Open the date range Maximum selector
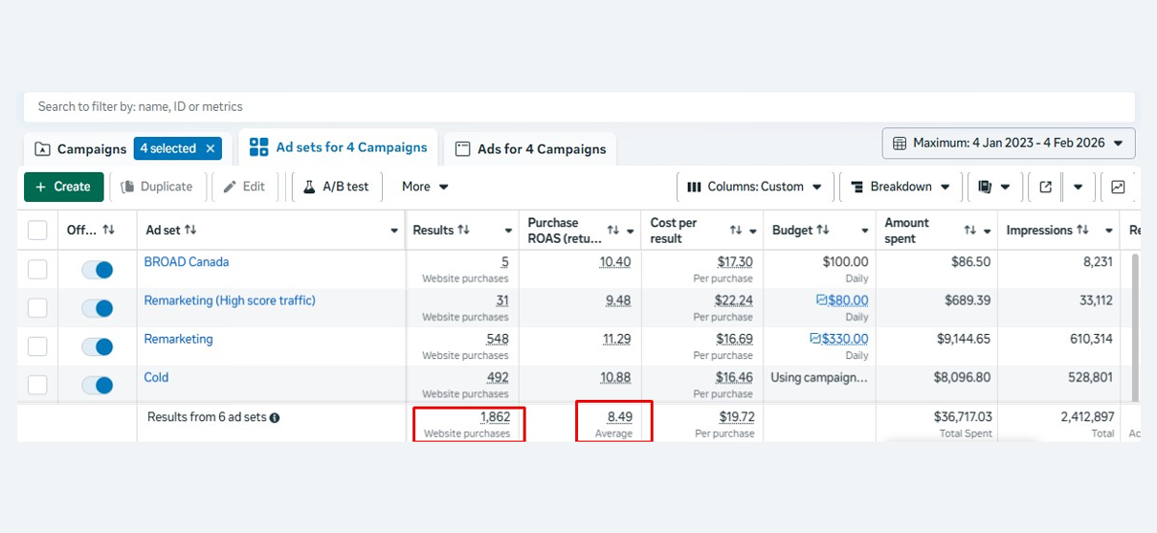This screenshot has width=1157, height=533. [x=1009, y=144]
